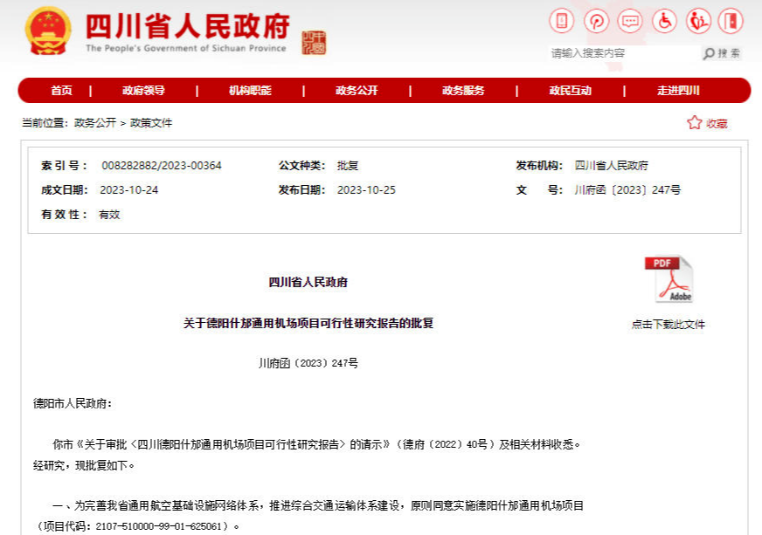Viewport: 762px width, 535px height.
Task: Click the door login icon
Action: click(x=731, y=21)
